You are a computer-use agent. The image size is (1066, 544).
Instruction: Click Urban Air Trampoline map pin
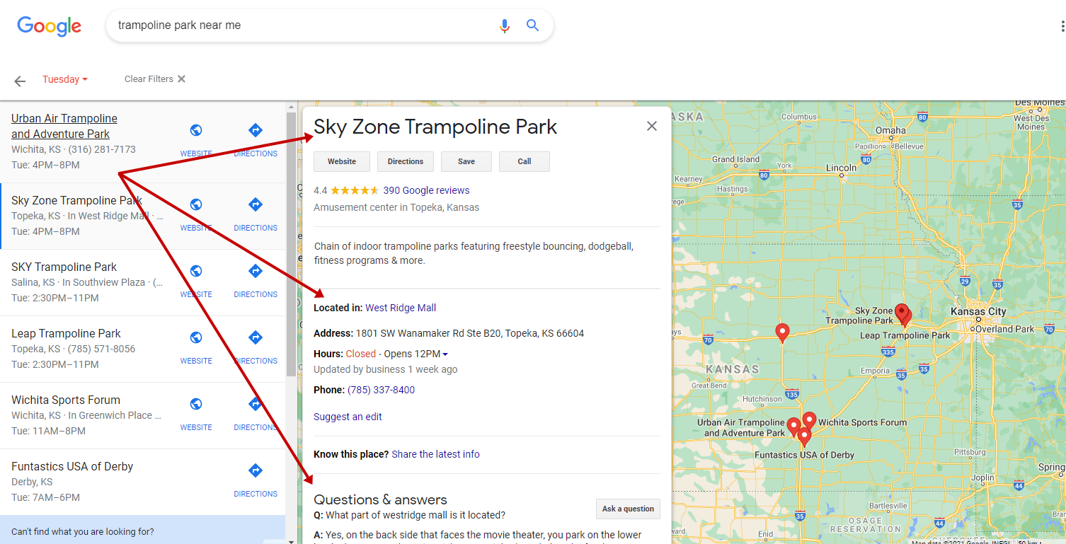click(x=793, y=427)
